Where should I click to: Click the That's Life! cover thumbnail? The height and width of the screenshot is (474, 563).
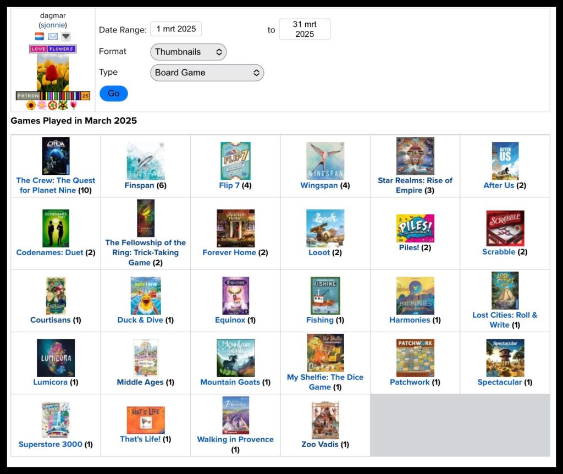coord(145,420)
